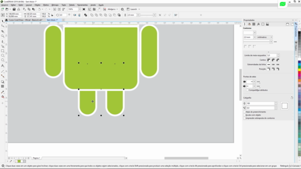The height and width of the screenshot is (169, 301).
Task: Click the add new document tab plus
Action: 63,20
